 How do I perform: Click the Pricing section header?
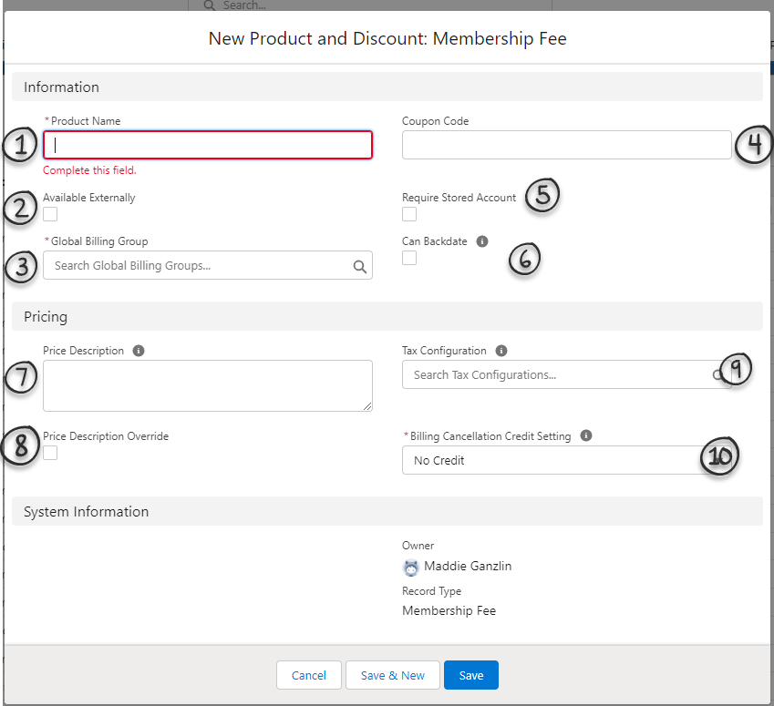[x=45, y=315]
